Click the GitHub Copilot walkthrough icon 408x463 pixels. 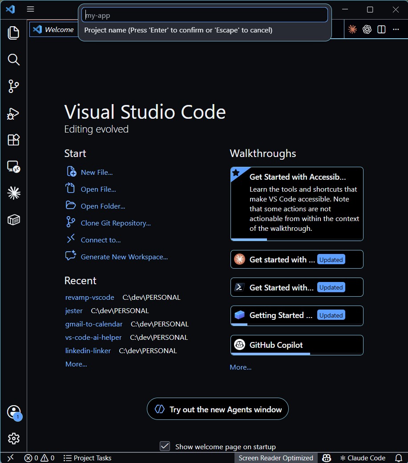pos(240,344)
